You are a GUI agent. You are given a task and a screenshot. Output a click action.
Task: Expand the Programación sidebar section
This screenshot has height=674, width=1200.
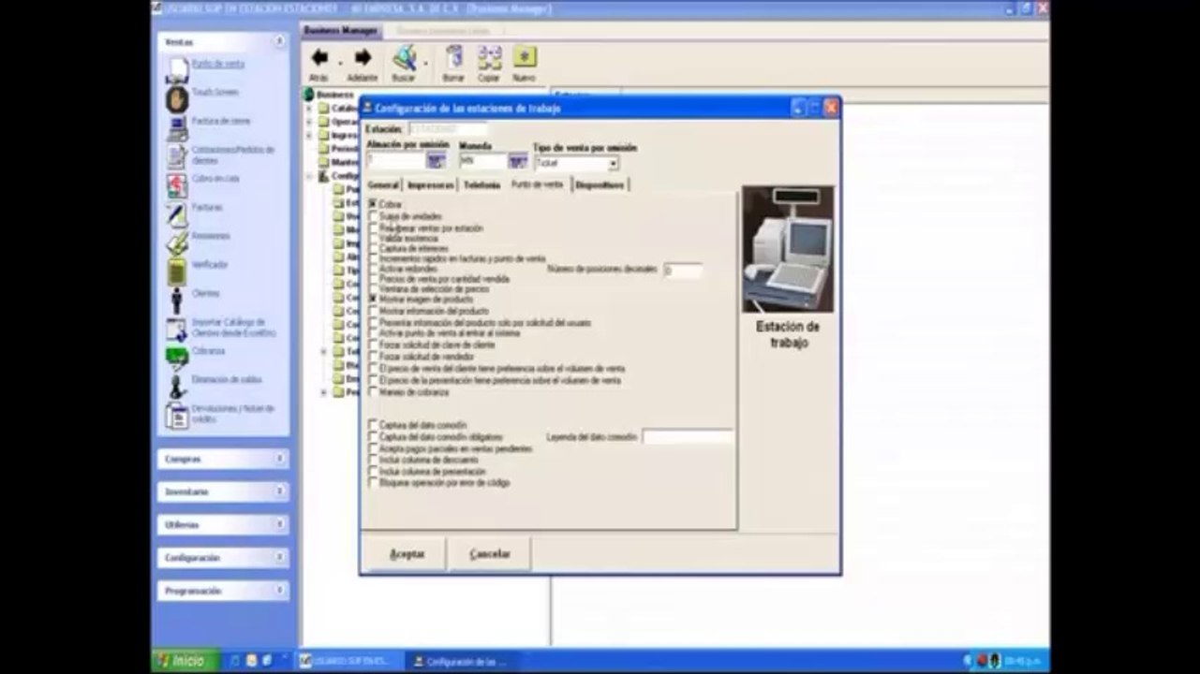coord(279,591)
